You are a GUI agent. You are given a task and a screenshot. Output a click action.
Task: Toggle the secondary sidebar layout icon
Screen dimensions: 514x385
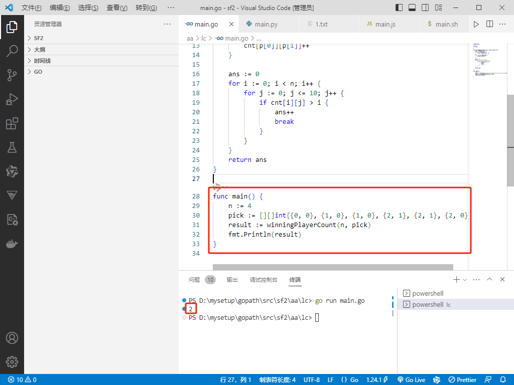click(425, 8)
